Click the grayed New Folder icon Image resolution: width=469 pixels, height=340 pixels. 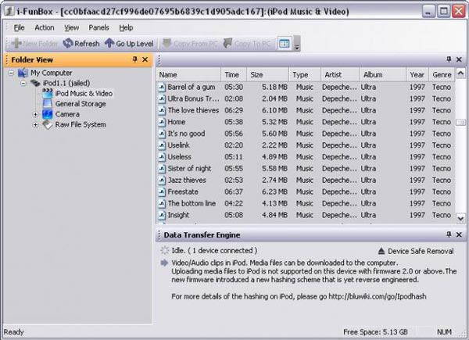coord(16,43)
